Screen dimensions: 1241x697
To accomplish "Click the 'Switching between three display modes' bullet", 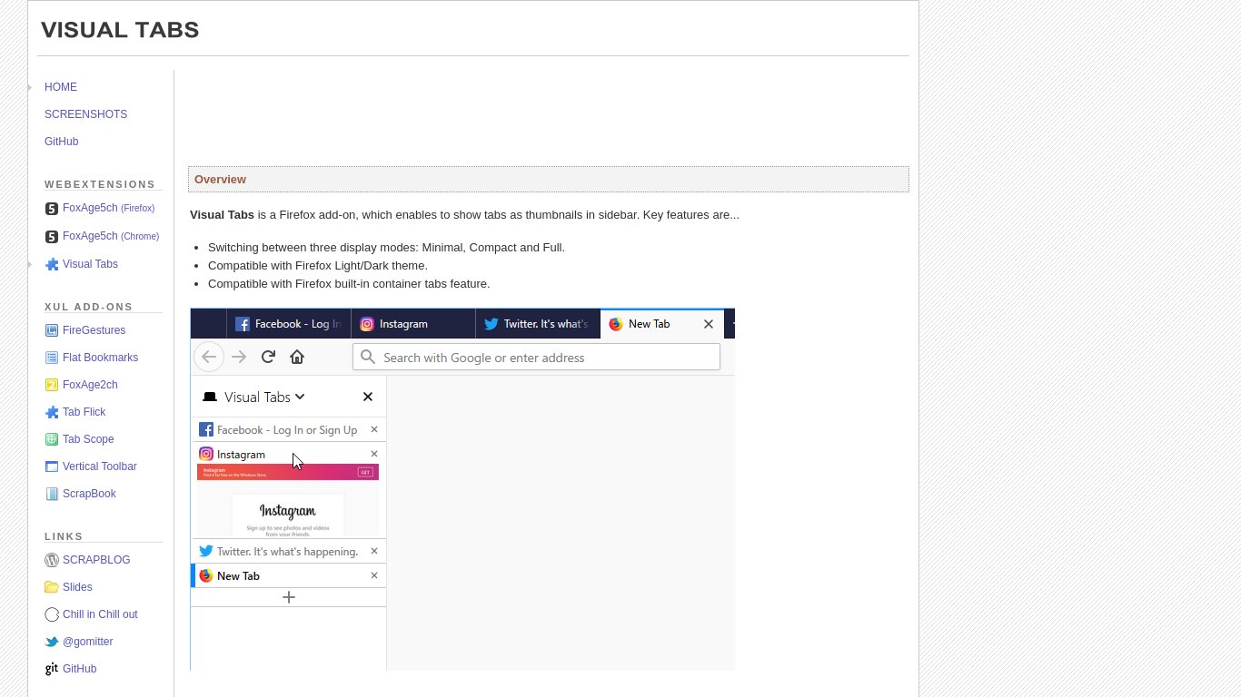I will [x=386, y=248].
